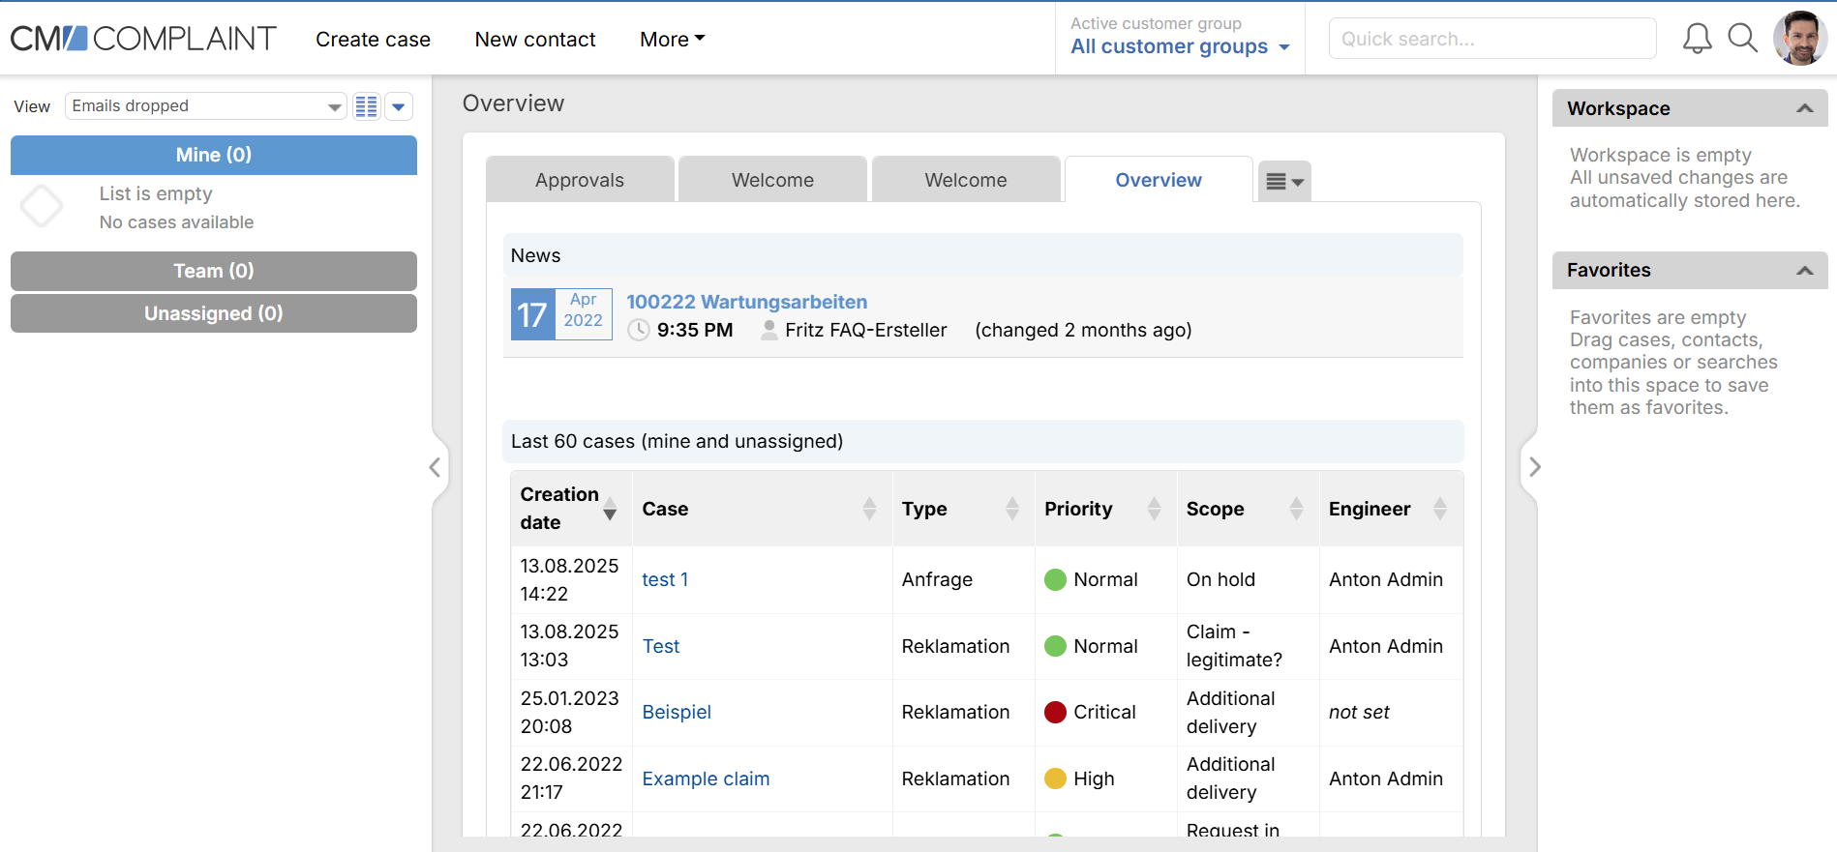Switch to the first Welcome tab
Image resolution: width=1837 pixels, height=852 pixels.
pyautogui.click(x=772, y=180)
